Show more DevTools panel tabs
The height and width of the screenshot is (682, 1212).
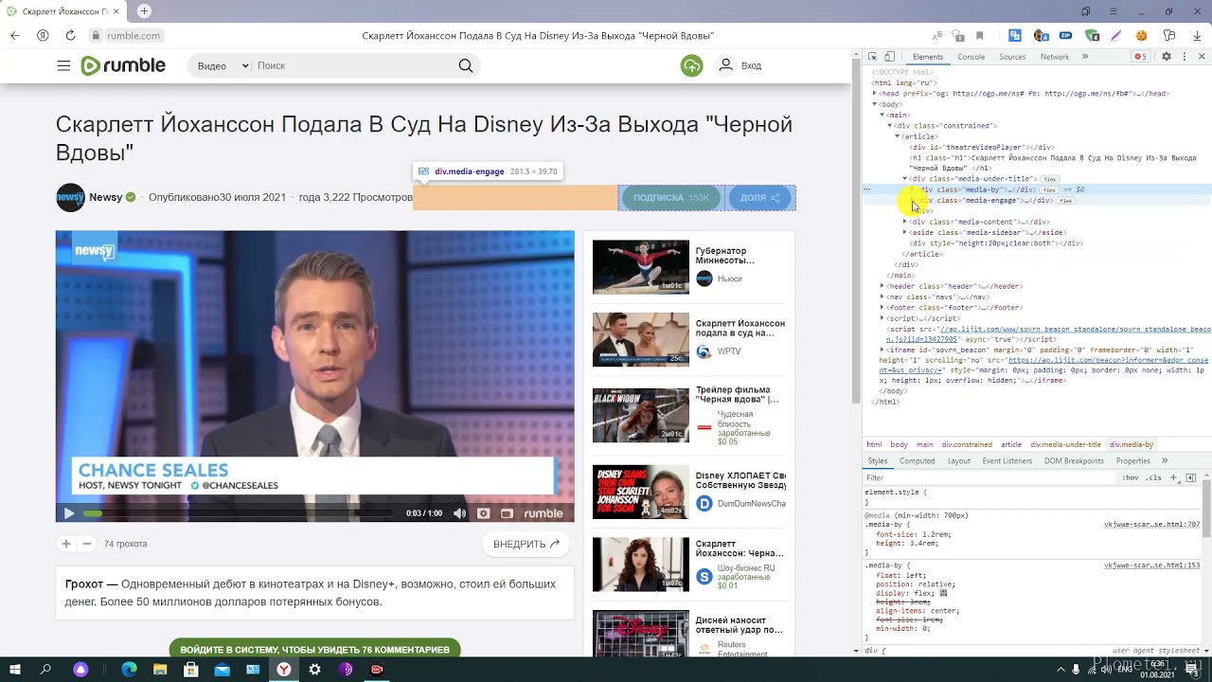click(1085, 57)
